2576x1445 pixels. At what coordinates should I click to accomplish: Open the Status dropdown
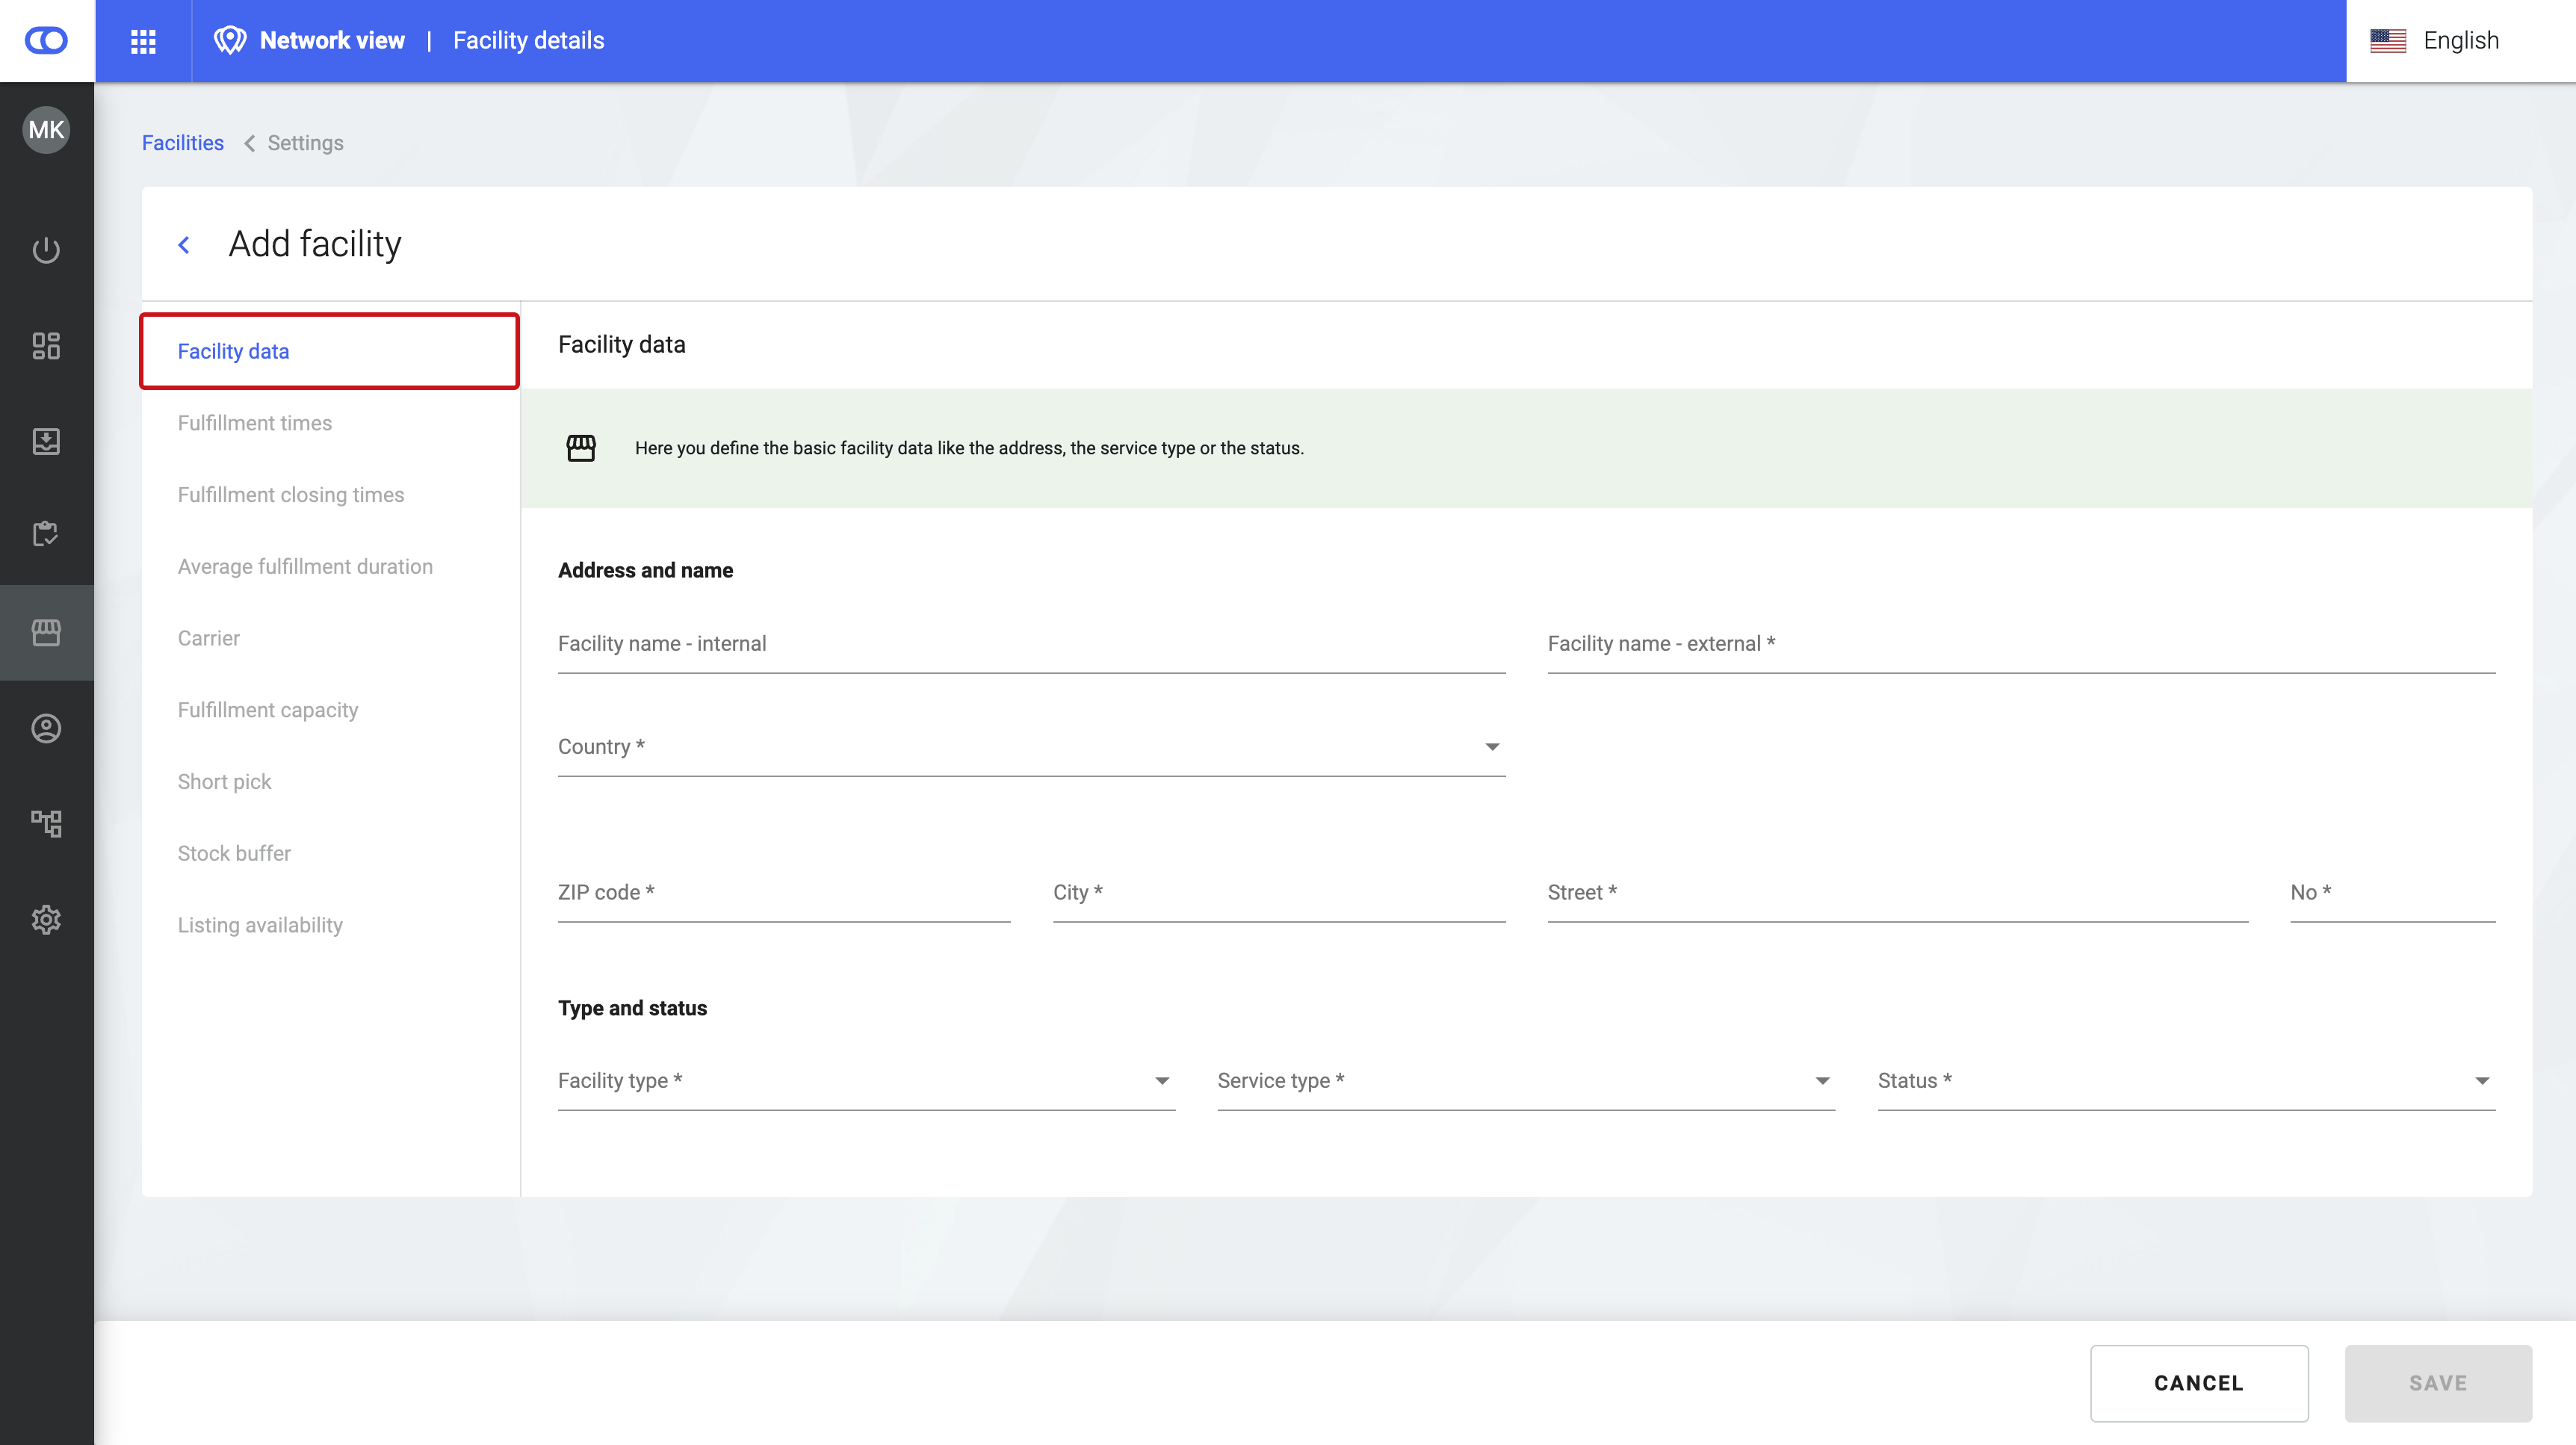(2185, 1081)
